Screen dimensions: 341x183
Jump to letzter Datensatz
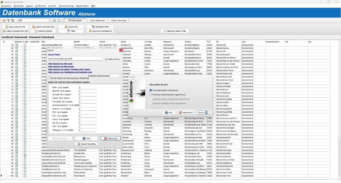coord(119,20)
